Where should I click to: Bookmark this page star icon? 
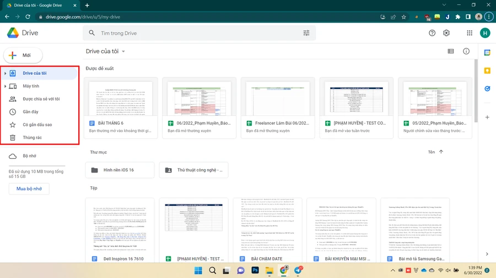click(403, 17)
